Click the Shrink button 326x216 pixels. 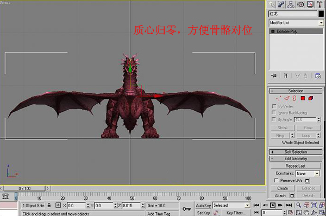coord(283,128)
